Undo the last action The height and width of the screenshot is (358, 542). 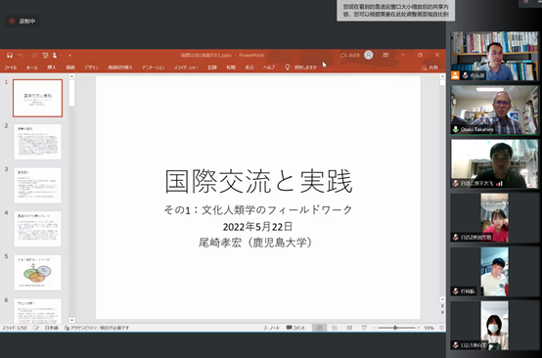(x=21, y=56)
